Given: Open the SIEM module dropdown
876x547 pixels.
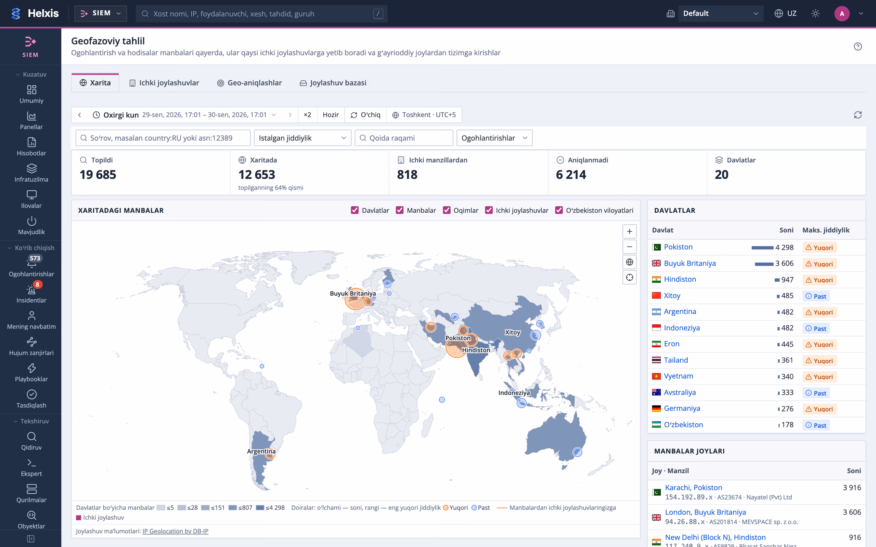Looking at the screenshot, I should click(101, 13).
